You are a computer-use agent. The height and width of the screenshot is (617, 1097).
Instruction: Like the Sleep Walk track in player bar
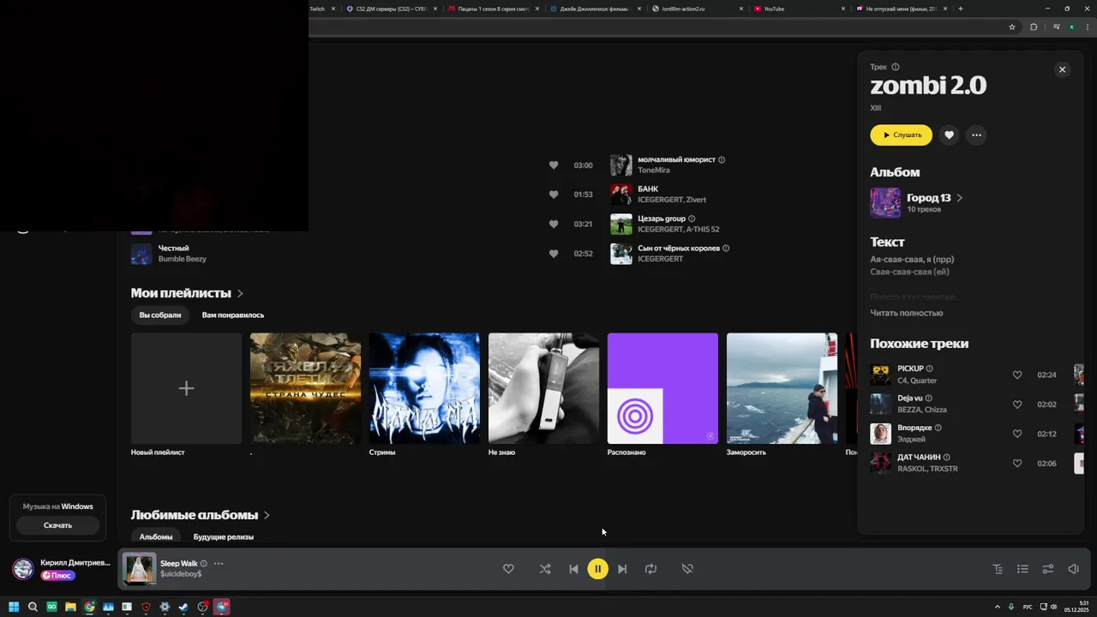pos(508,569)
